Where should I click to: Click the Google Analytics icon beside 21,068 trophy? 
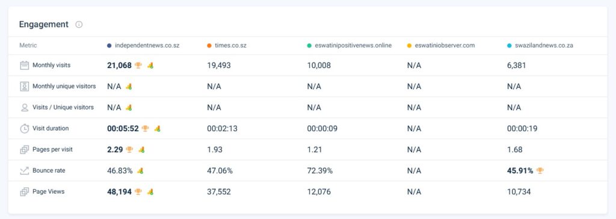coord(150,65)
